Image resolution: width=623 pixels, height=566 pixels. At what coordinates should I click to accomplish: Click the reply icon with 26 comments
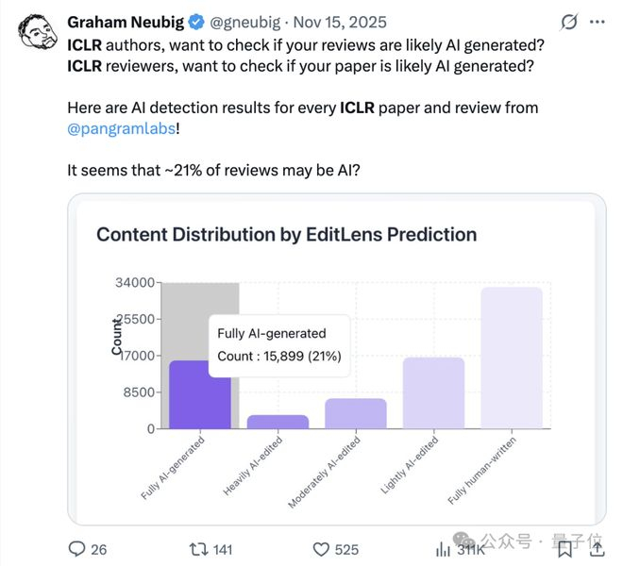click(78, 549)
